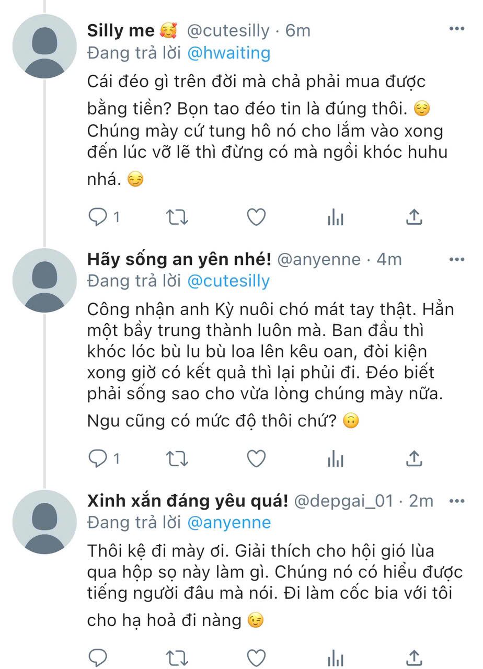Open Silly me's profile avatar
Viewport: 483px width, 669px height.
[44, 47]
